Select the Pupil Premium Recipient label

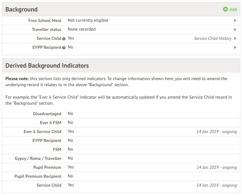38,176
